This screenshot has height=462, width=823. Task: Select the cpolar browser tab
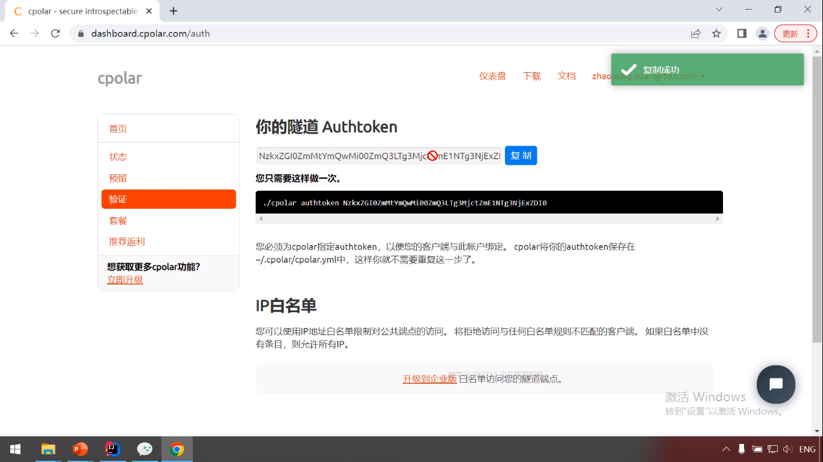click(82, 11)
